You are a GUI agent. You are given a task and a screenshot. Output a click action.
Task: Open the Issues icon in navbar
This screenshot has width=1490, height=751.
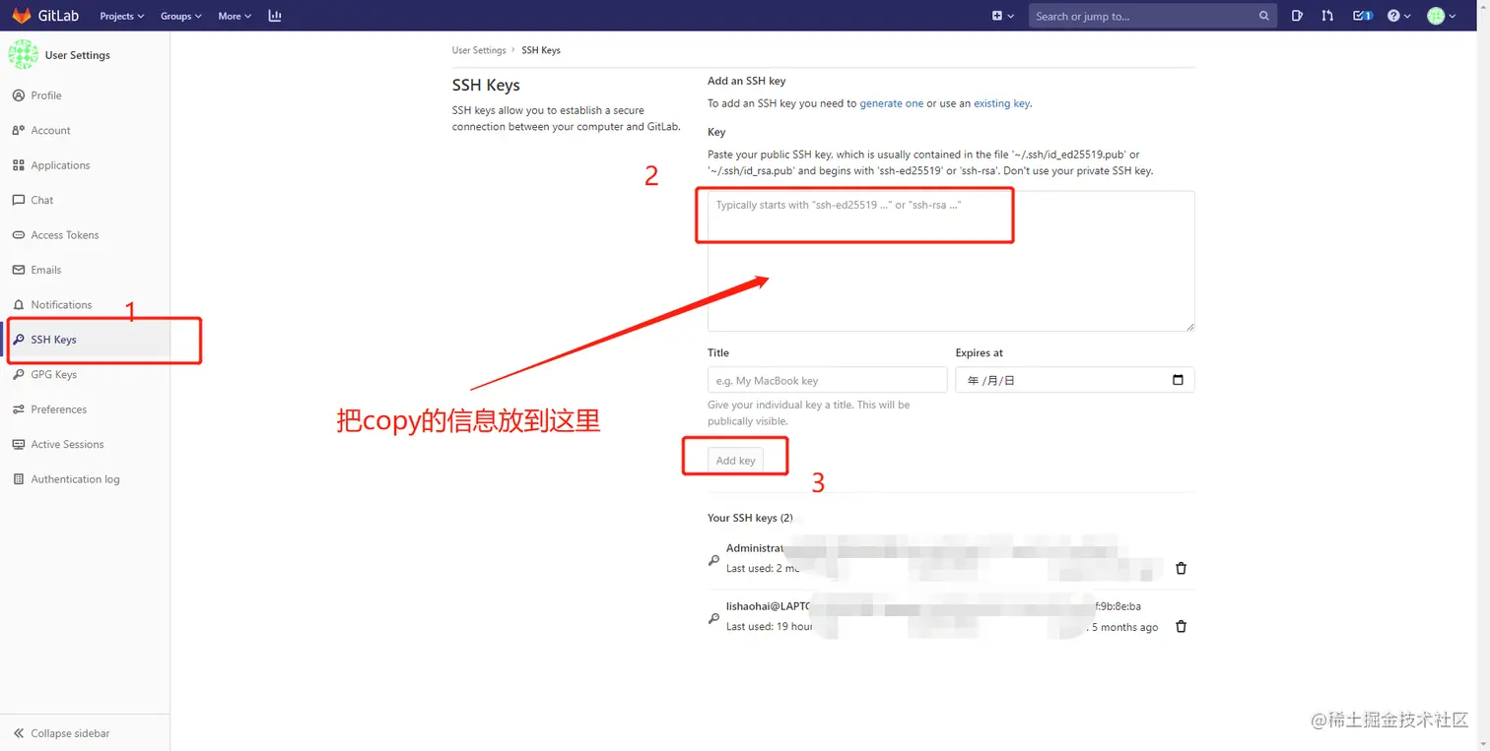(1297, 16)
